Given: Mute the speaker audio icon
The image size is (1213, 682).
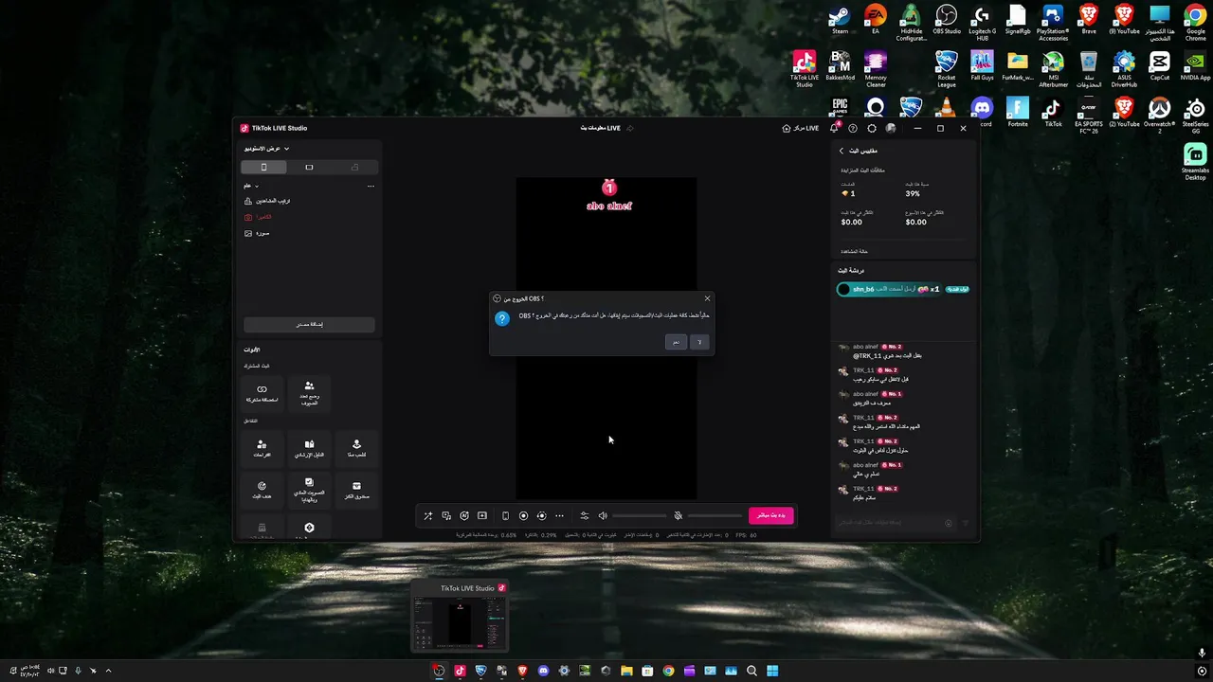Looking at the screenshot, I should (x=603, y=516).
